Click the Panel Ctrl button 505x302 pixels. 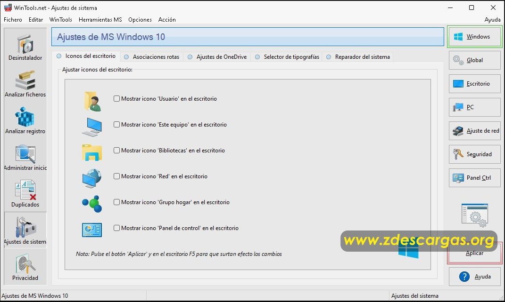(474, 177)
